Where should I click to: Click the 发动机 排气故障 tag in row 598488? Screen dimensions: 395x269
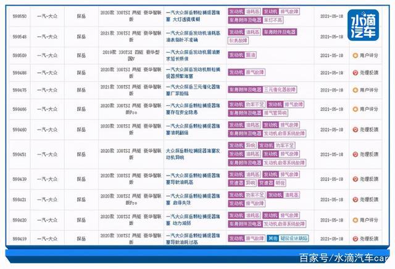click(246, 72)
